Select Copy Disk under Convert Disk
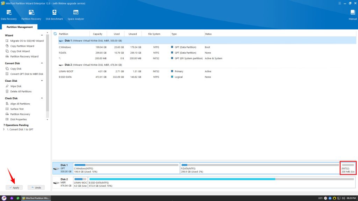 [x=13, y=69]
